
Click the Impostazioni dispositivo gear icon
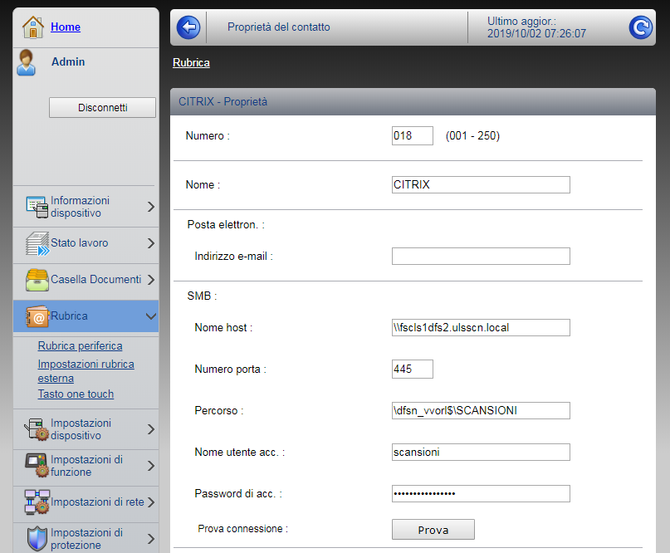37,429
